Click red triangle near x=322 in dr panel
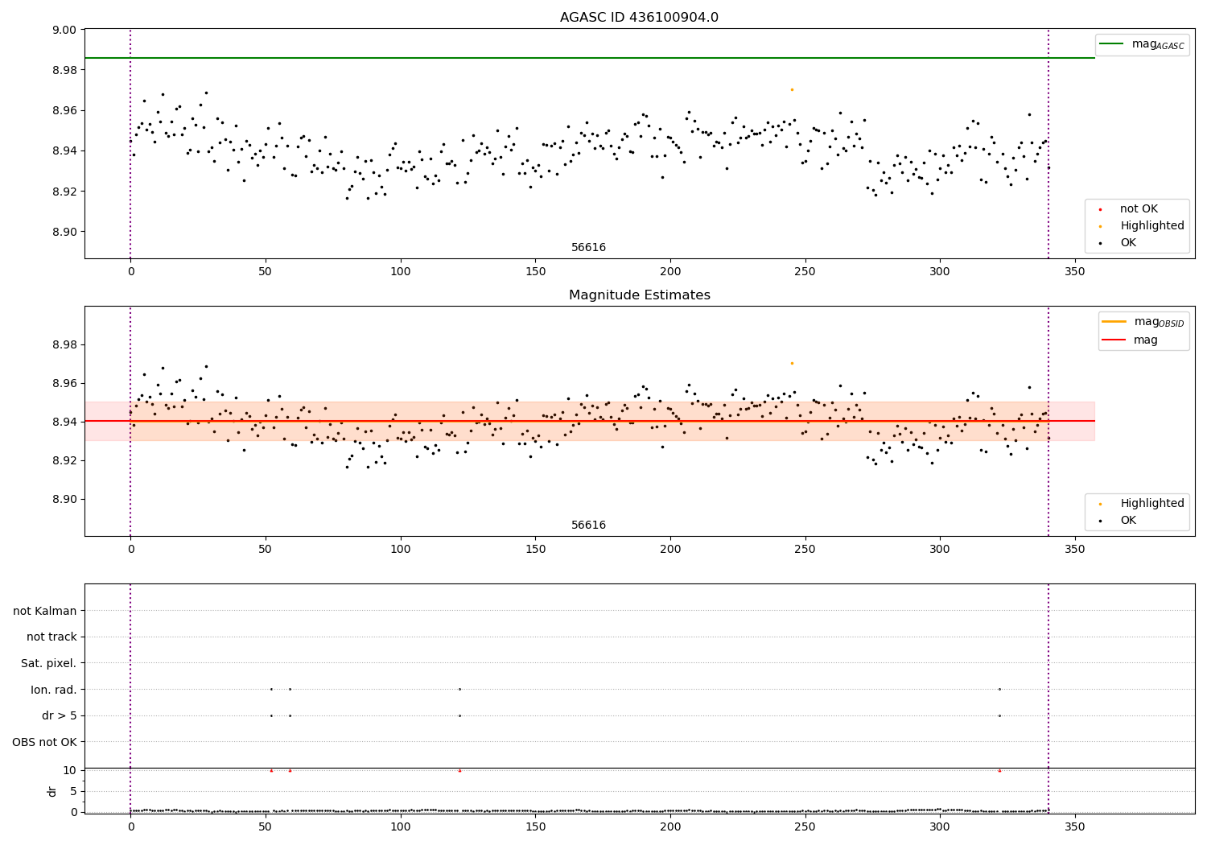1207x845 pixels. click(x=999, y=770)
